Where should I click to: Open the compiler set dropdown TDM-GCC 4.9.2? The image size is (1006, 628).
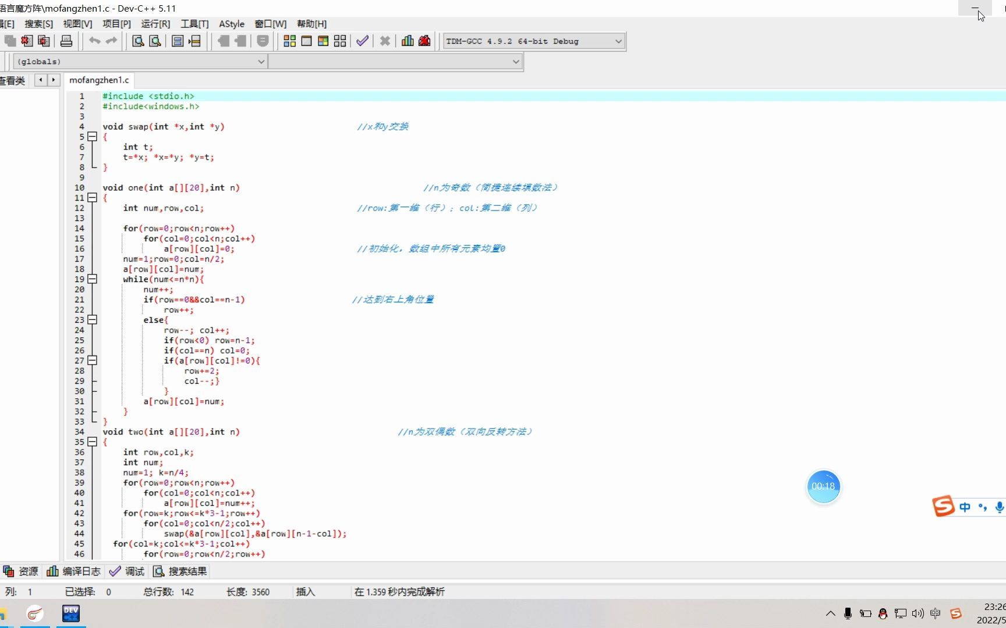click(534, 41)
